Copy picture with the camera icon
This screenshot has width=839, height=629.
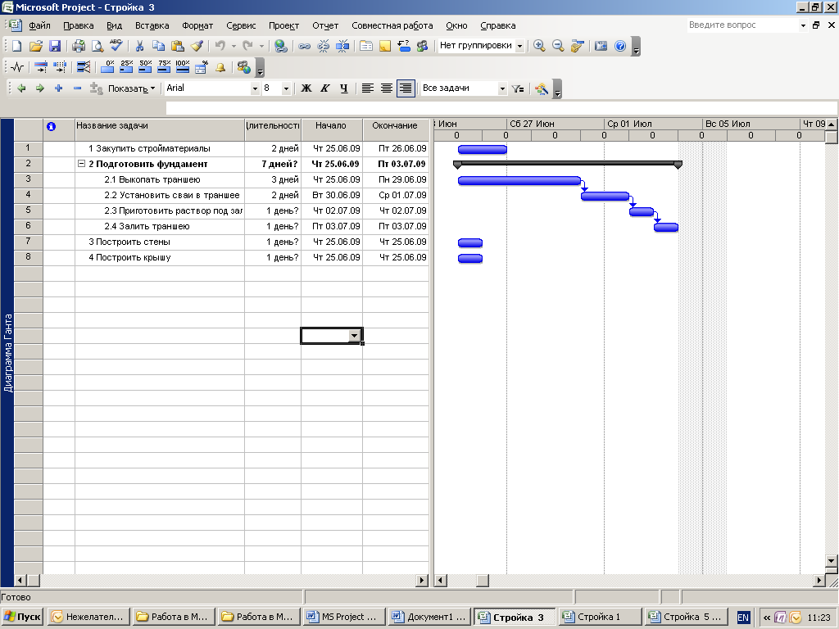pos(601,46)
